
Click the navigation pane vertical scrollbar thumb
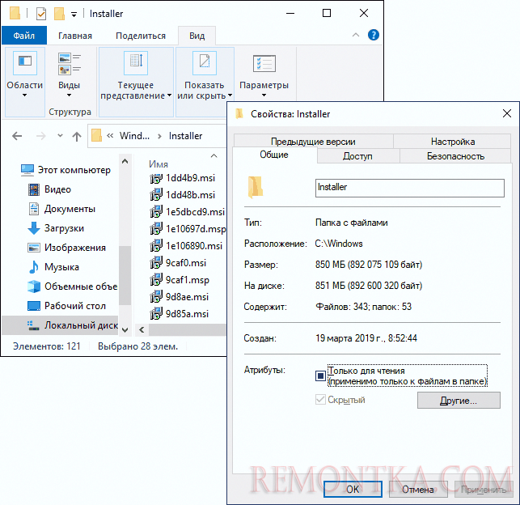125,275
